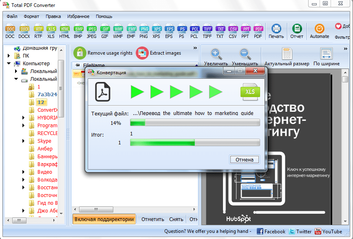The image size is (353, 239).
Task: Open the Формат menu
Action: tap(31, 16)
